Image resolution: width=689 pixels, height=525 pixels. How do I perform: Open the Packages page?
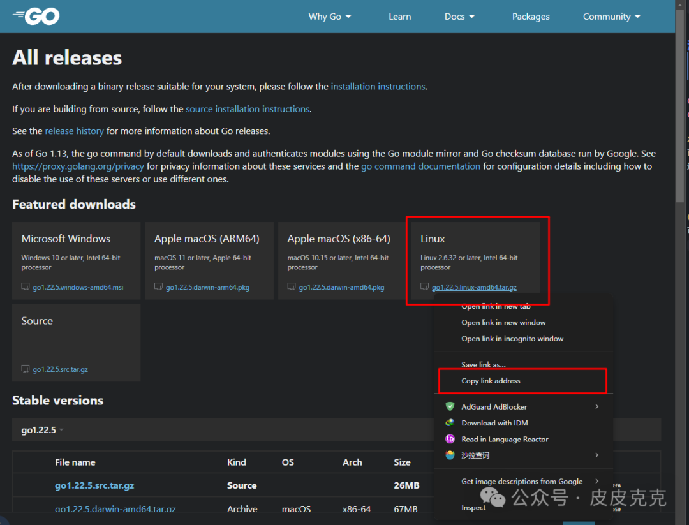[x=531, y=17]
